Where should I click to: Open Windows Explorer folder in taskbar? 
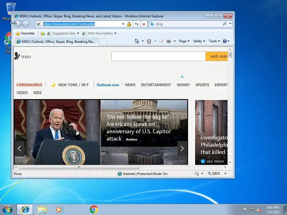click(42, 209)
